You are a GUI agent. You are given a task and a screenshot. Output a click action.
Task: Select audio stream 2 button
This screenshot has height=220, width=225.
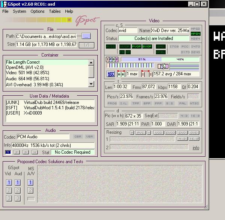point(17,152)
